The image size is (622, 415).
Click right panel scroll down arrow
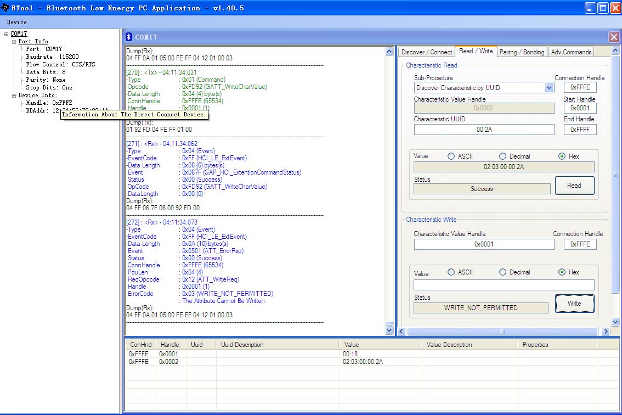click(615, 322)
